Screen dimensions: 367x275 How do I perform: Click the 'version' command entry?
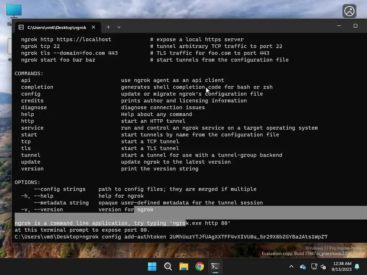[x=32, y=168]
